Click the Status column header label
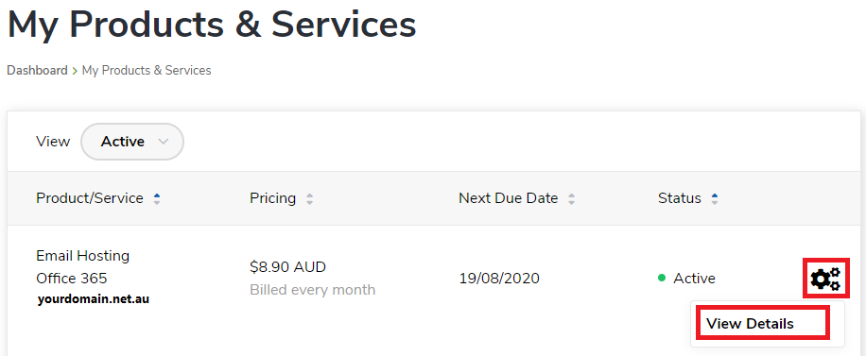 pyautogui.click(x=680, y=198)
